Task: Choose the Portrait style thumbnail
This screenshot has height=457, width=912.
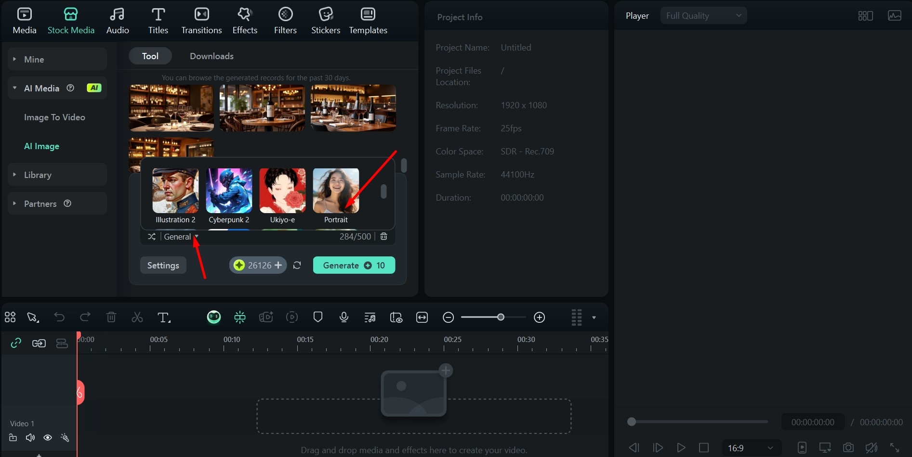Action: click(336, 191)
